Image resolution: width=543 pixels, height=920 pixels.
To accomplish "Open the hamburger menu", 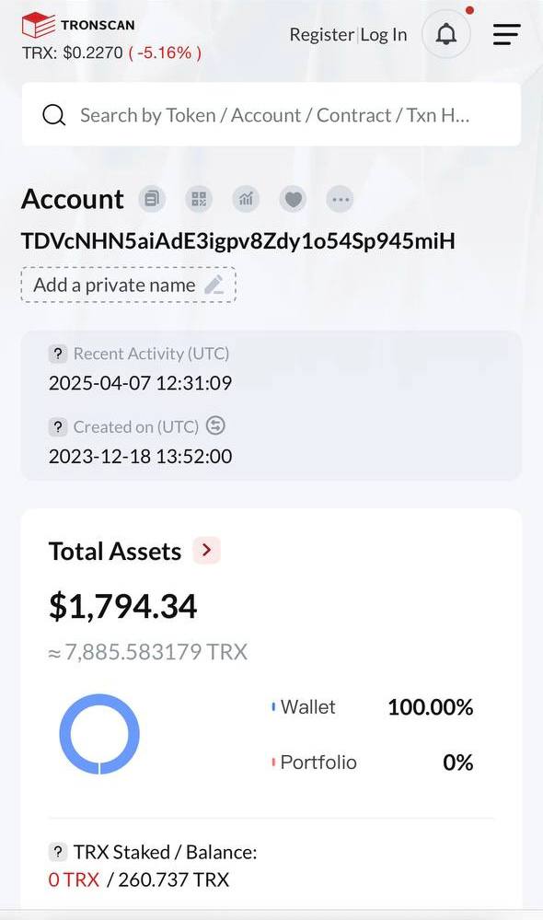I will click(506, 35).
